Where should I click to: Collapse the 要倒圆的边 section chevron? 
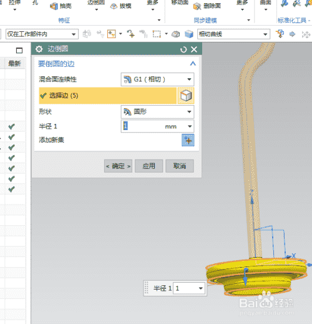pos(193,64)
